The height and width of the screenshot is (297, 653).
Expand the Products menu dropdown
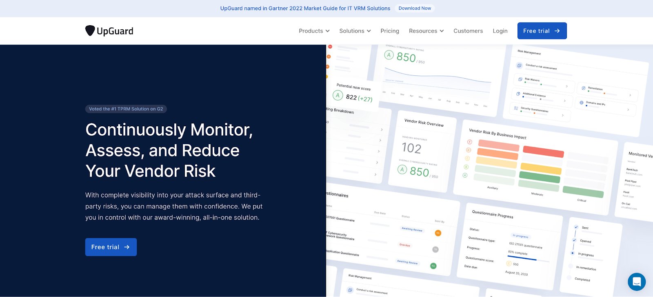[314, 31]
